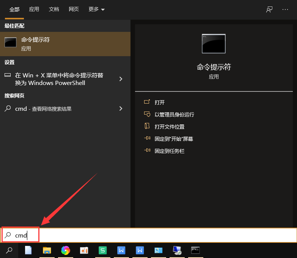Open the Control Panel icon on taskbar
Viewport: 297px width, 258px height.
click(158, 250)
